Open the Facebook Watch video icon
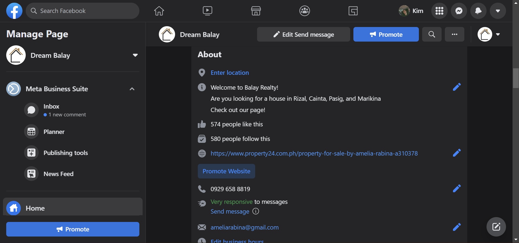This screenshot has height=243, width=519. (x=208, y=11)
